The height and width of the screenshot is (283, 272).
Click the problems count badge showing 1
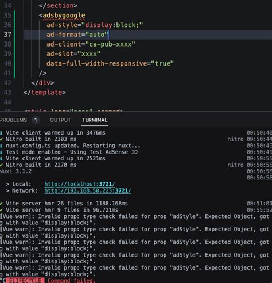pyautogui.click(x=36, y=120)
